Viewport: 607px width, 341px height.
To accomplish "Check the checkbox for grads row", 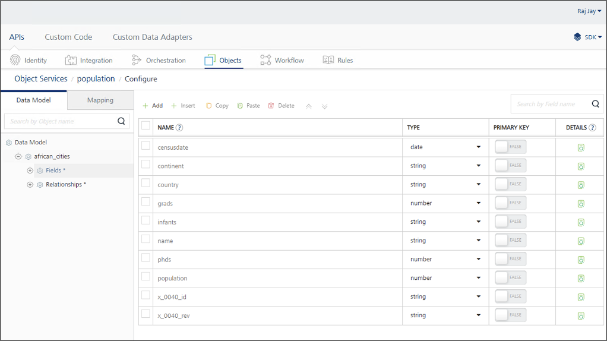I will (146, 203).
